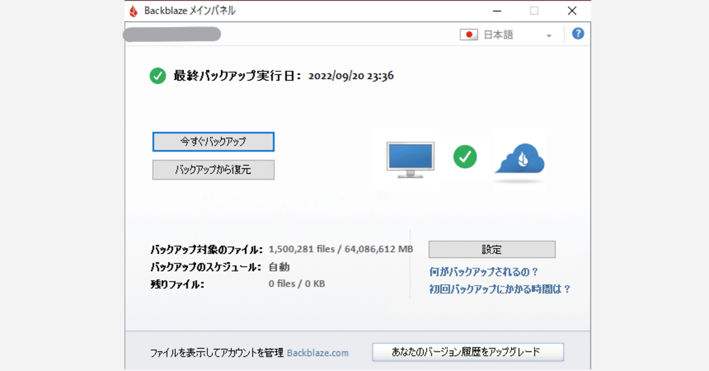
Task: Click the 最終バックアップ実行日 label
Action: tap(238, 76)
